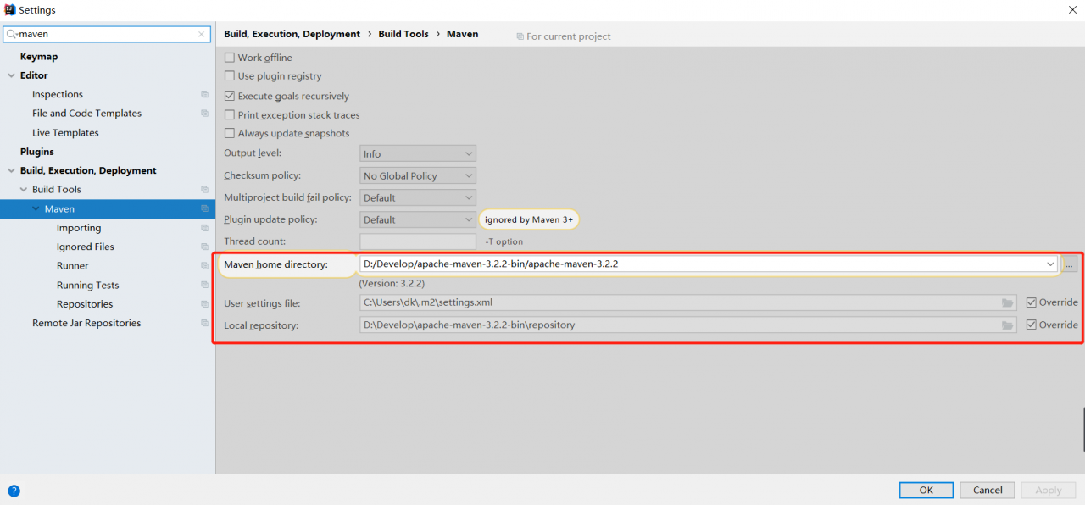Viewport: 1085px width, 505px height.
Task: Click project-level icon next to Inspections
Action: (x=204, y=94)
